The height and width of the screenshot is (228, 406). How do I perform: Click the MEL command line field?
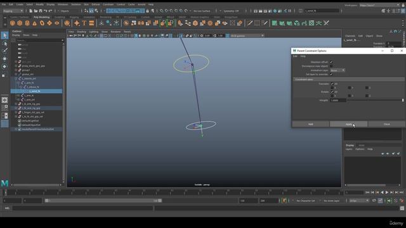click(x=82, y=208)
